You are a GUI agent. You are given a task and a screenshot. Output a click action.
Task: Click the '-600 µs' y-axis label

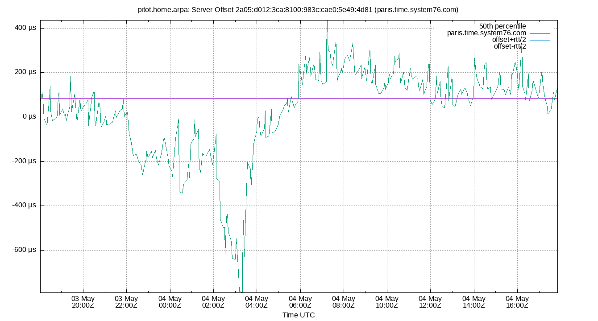24,250
